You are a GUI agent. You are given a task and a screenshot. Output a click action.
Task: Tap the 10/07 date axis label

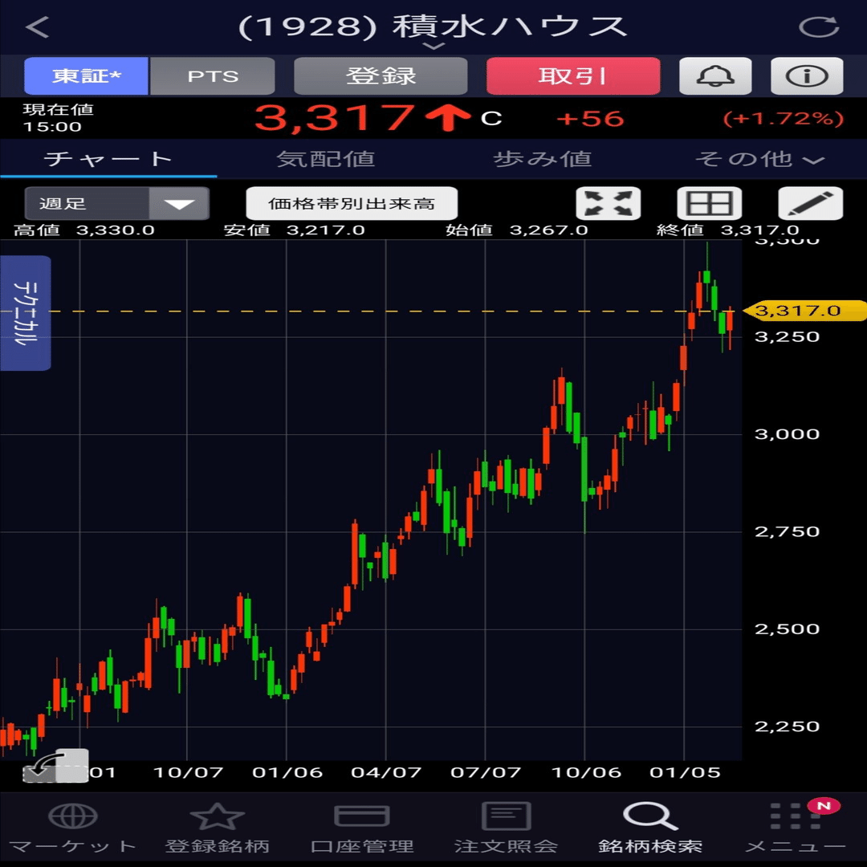click(188, 772)
